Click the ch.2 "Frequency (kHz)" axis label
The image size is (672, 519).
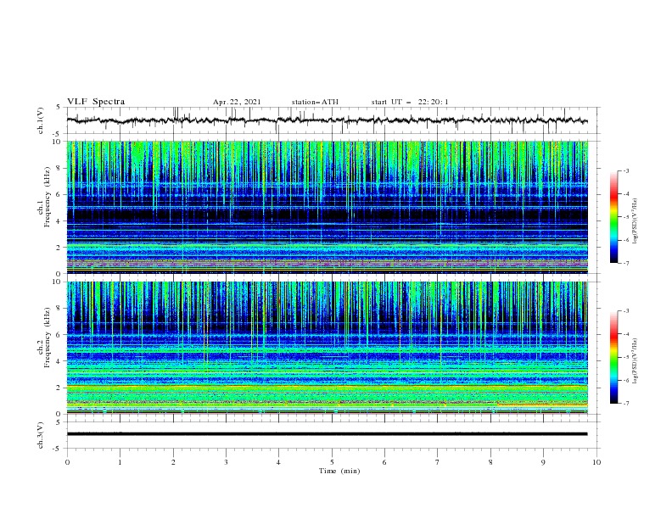click(47, 338)
